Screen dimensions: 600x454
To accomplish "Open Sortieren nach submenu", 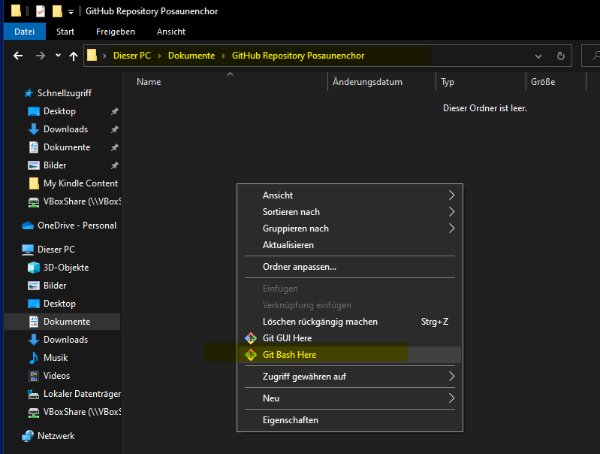I will click(x=349, y=212).
